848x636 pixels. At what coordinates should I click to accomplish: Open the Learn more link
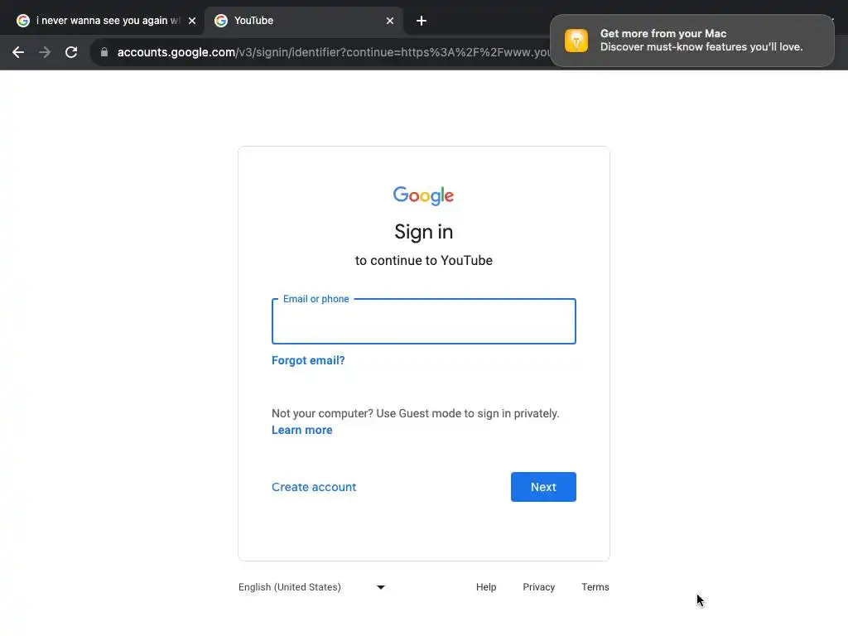(301, 430)
